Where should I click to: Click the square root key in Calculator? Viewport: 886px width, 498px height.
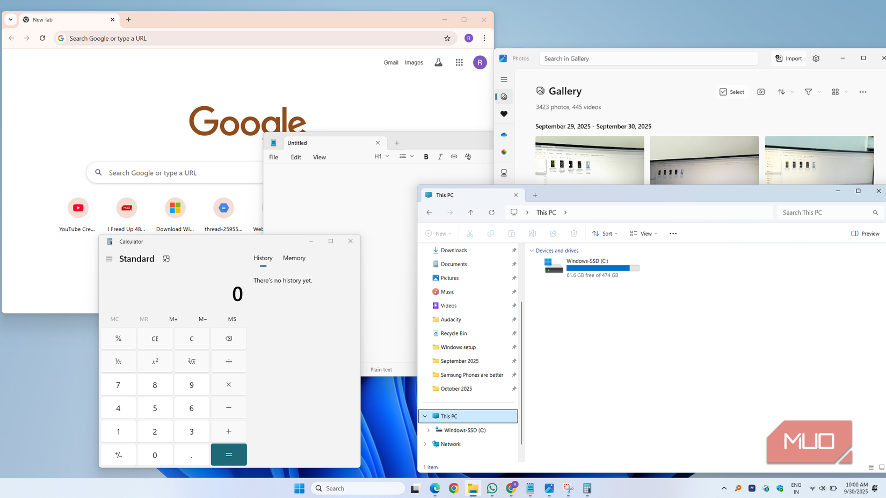pos(192,362)
